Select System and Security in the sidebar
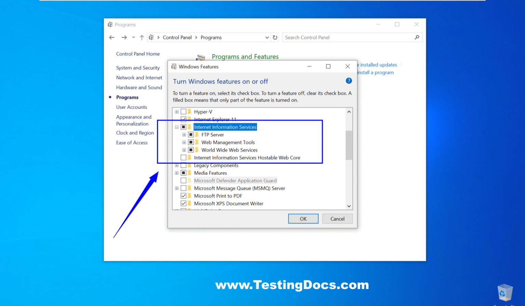The height and width of the screenshot is (306, 525). [138, 68]
